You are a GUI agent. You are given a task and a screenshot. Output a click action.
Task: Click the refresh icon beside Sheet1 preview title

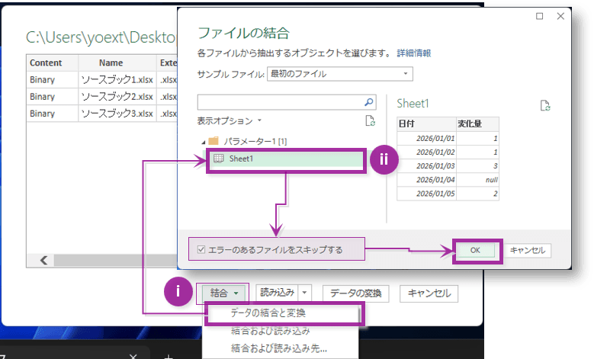click(545, 106)
